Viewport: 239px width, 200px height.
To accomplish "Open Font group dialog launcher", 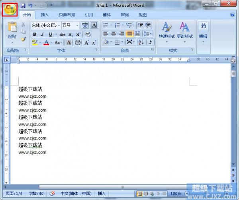I will (x=96, y=49).
